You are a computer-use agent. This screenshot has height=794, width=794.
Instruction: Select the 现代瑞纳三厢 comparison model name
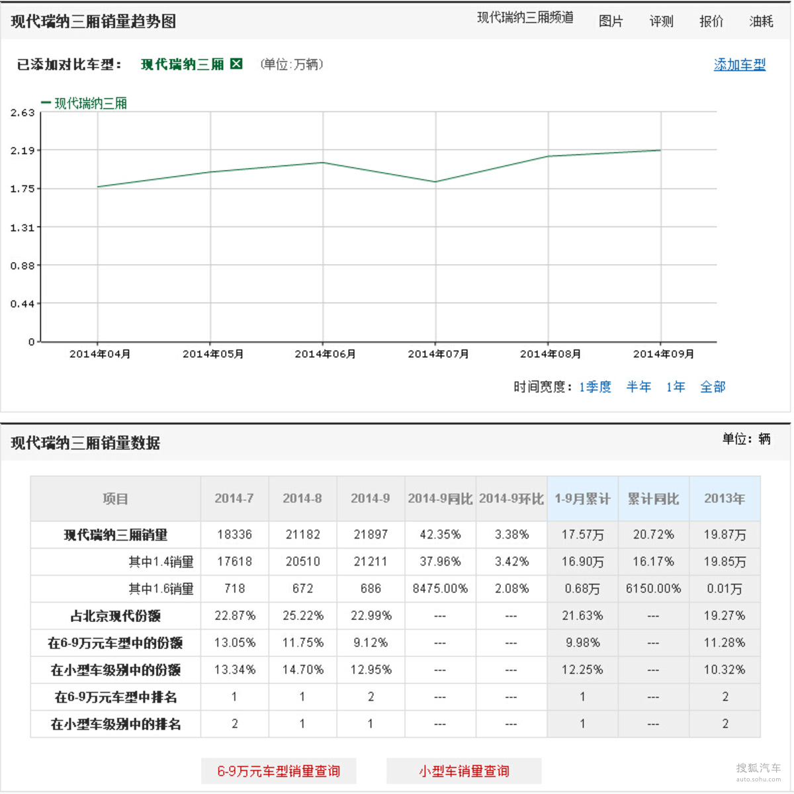pyautogui.click(x=182, y=64)
